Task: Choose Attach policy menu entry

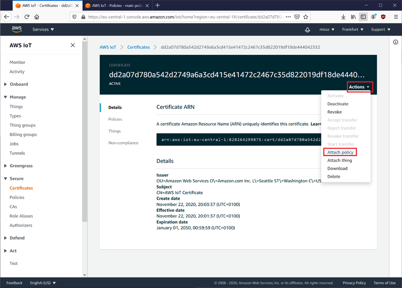Action: coord(340,152)
